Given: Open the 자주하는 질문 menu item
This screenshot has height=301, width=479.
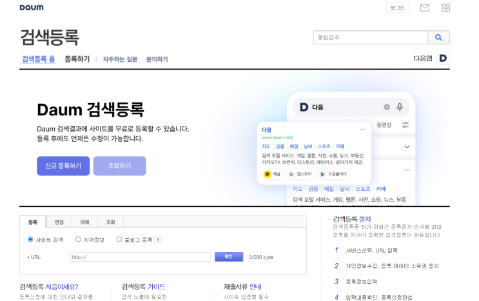Looking at the screenshot, I should [120, 59].
